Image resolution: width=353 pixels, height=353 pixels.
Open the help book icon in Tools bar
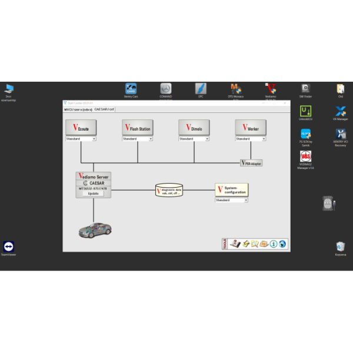coord(234,244)
